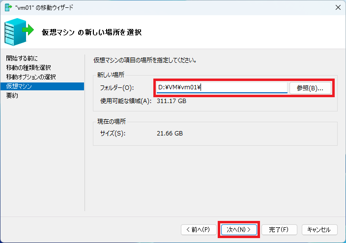Click the heading 仮想マシン の新しい場所を選択
346x243 pixels.
91,32
